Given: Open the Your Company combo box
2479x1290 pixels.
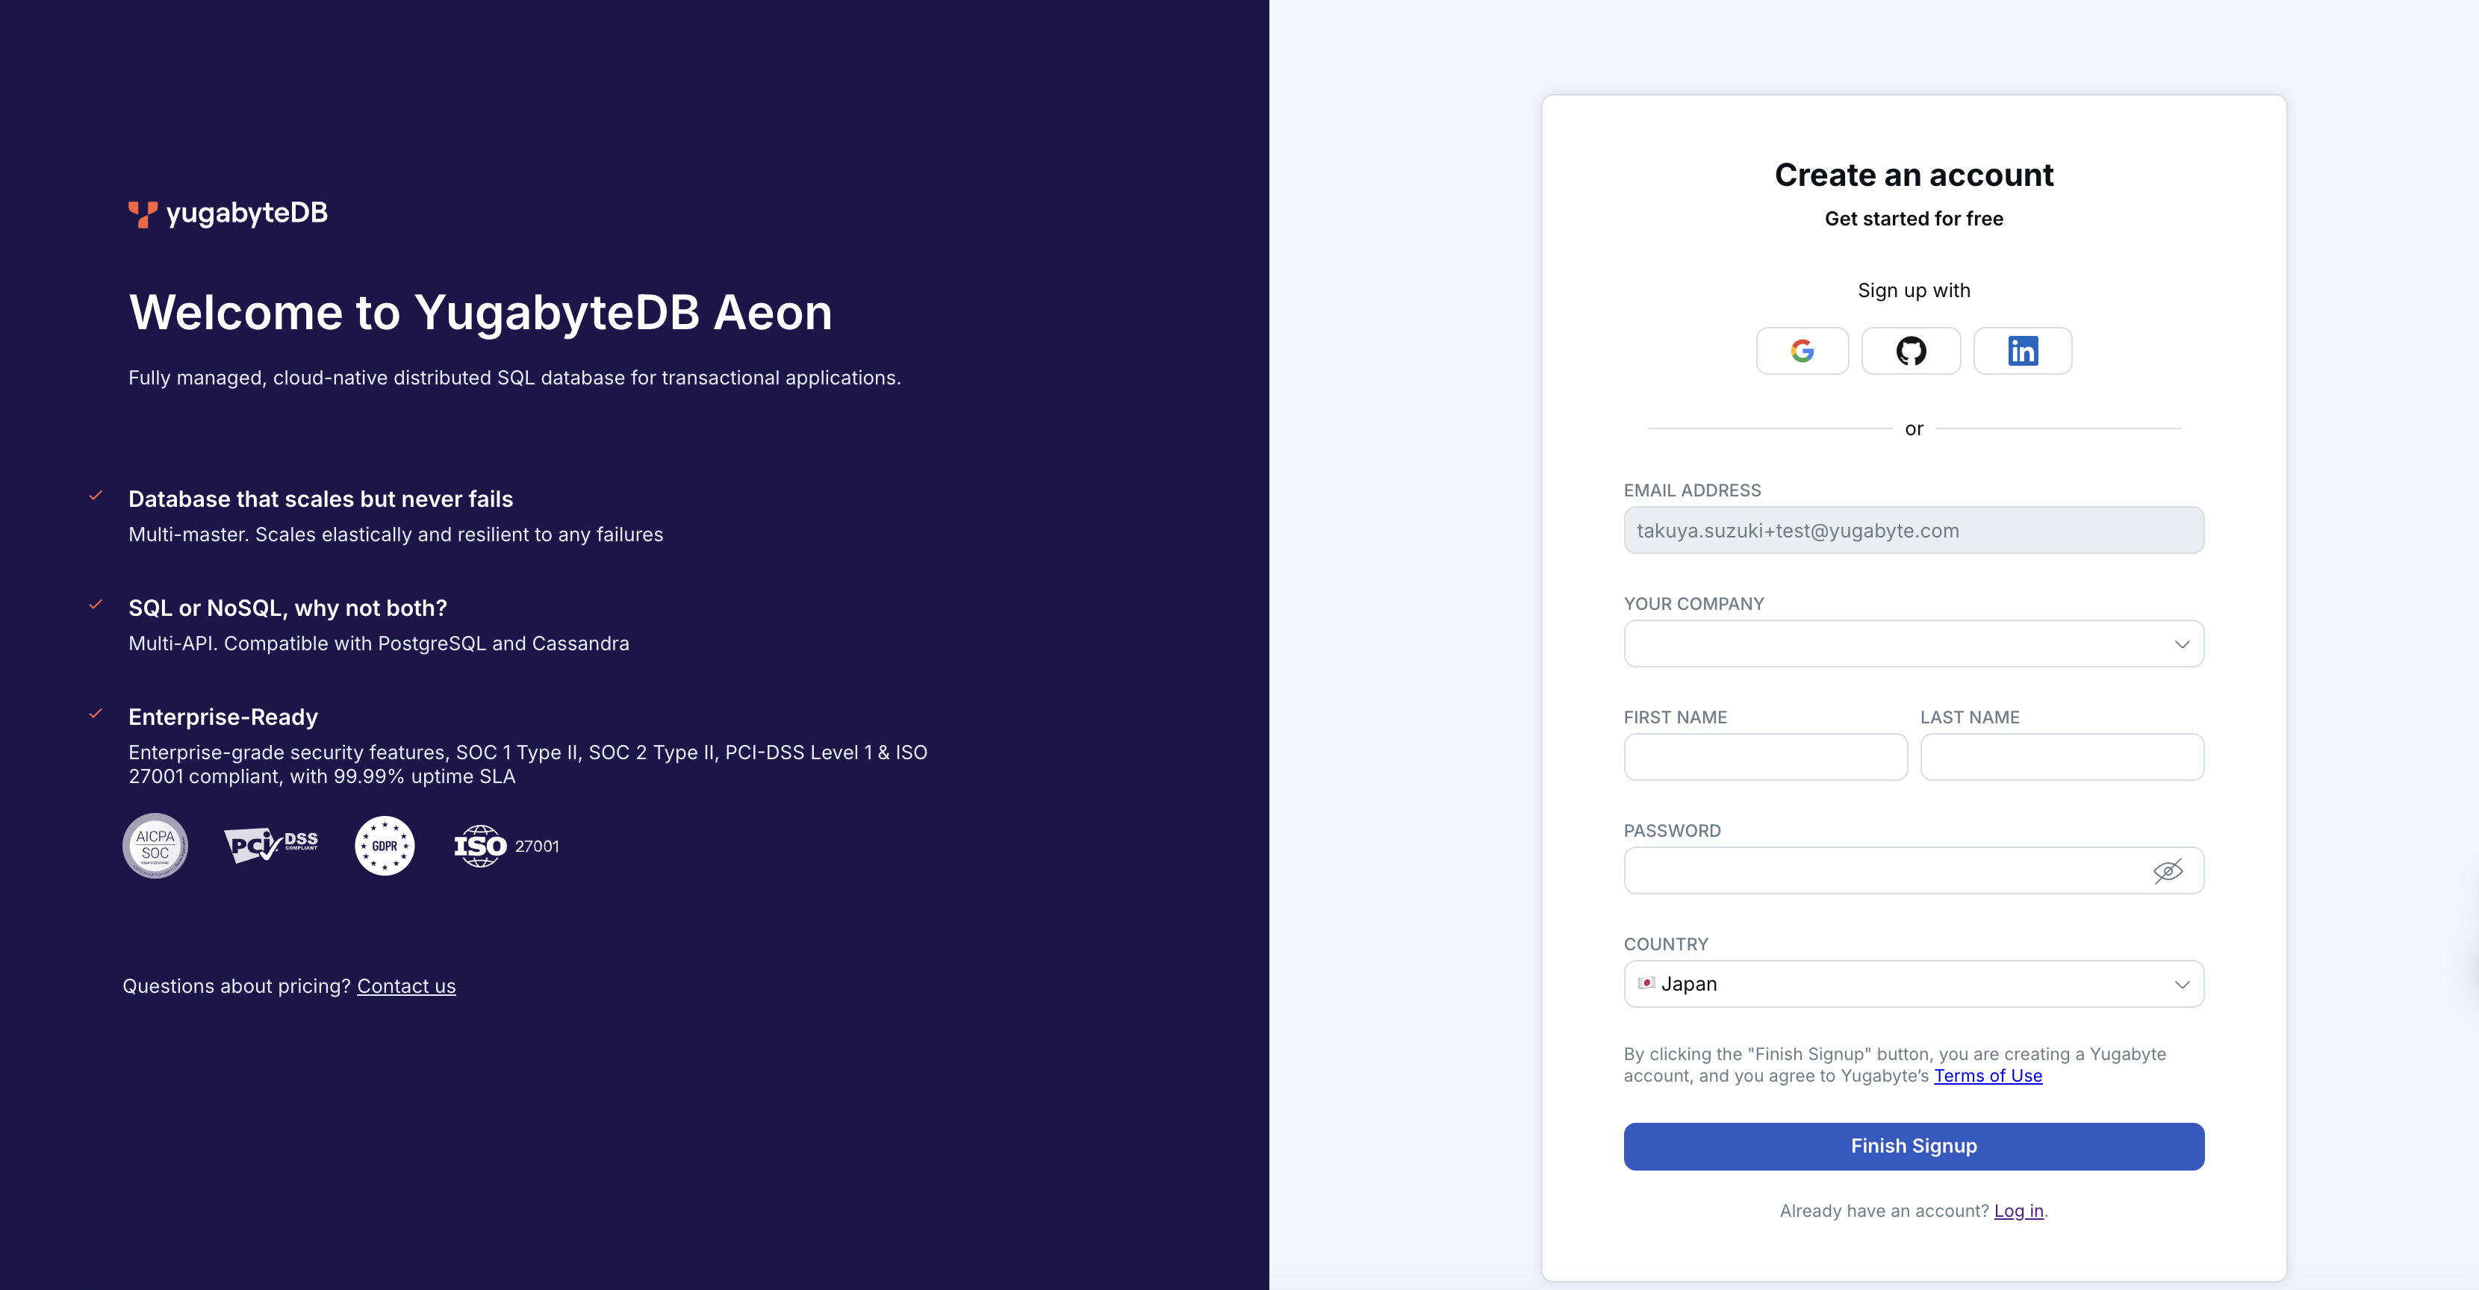Looking at the screenshot, I should pos(1913,644).
